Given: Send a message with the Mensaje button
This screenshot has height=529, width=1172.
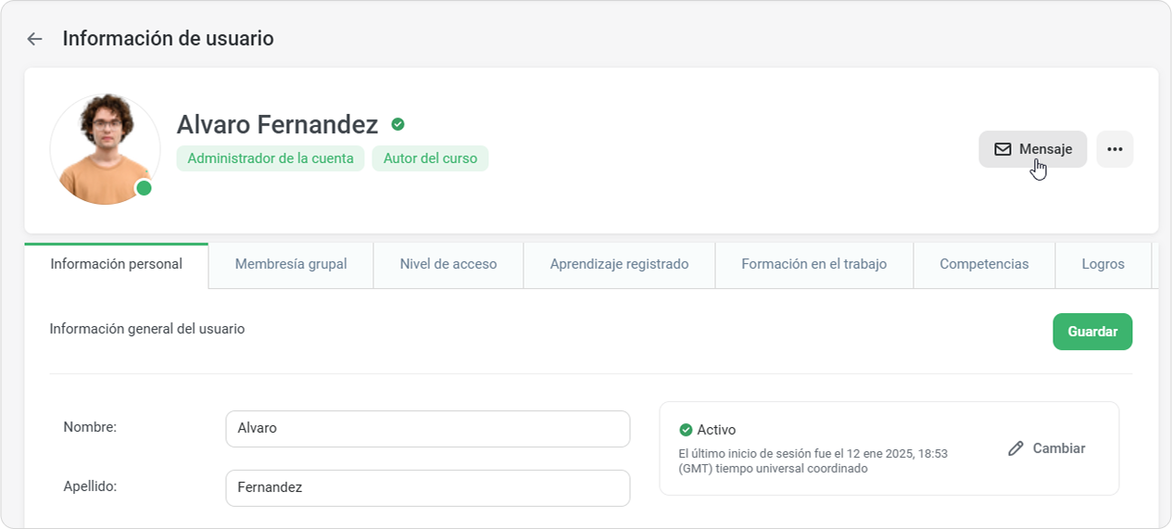Looking at the screenshot, I should click(x=1032, y=149).
